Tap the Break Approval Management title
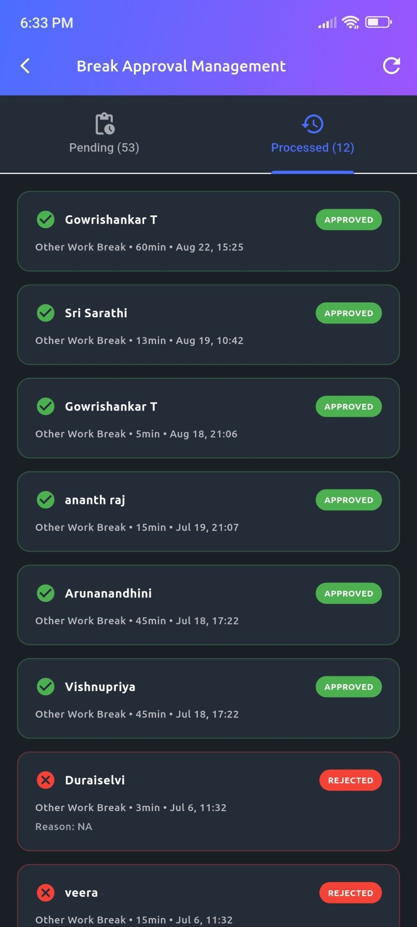 pyautogui.click(x=181, y=66)
